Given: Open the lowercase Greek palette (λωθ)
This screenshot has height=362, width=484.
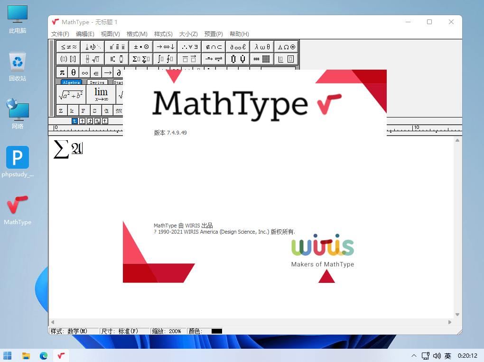Looking at the screenshot, I should (262, 47).
